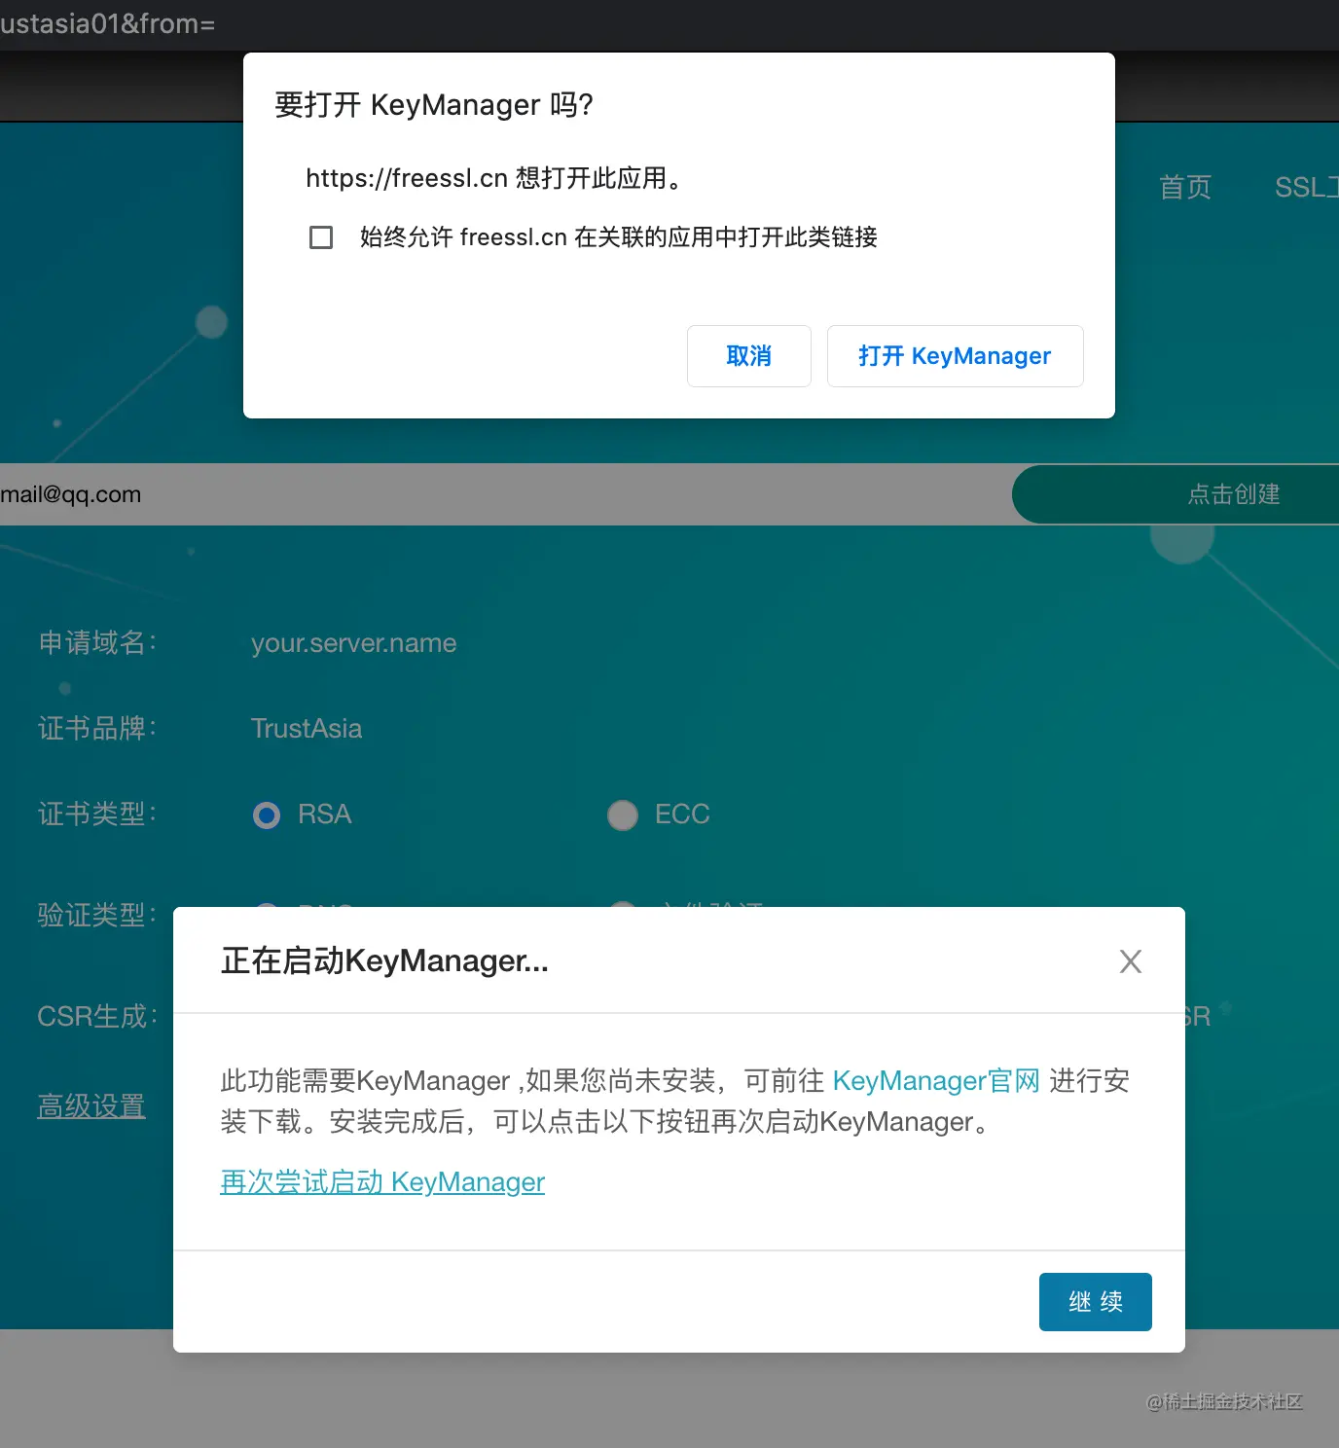Click the your.server.name domain value
Image resolution: width=1339 pixels, height=1448 pixels.
coord(354,643)
